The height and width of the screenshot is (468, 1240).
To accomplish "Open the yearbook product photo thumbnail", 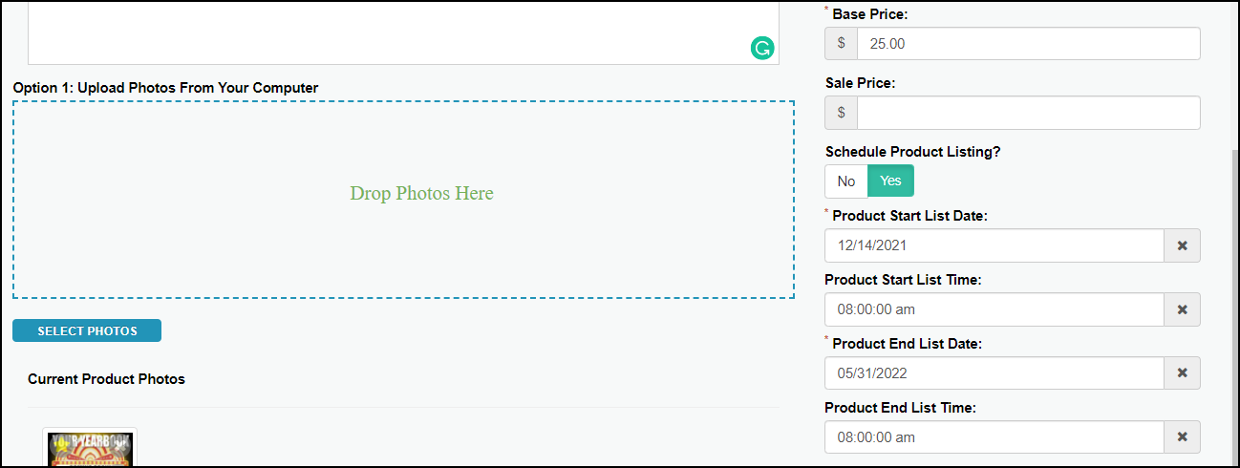I will coord(90,449).
